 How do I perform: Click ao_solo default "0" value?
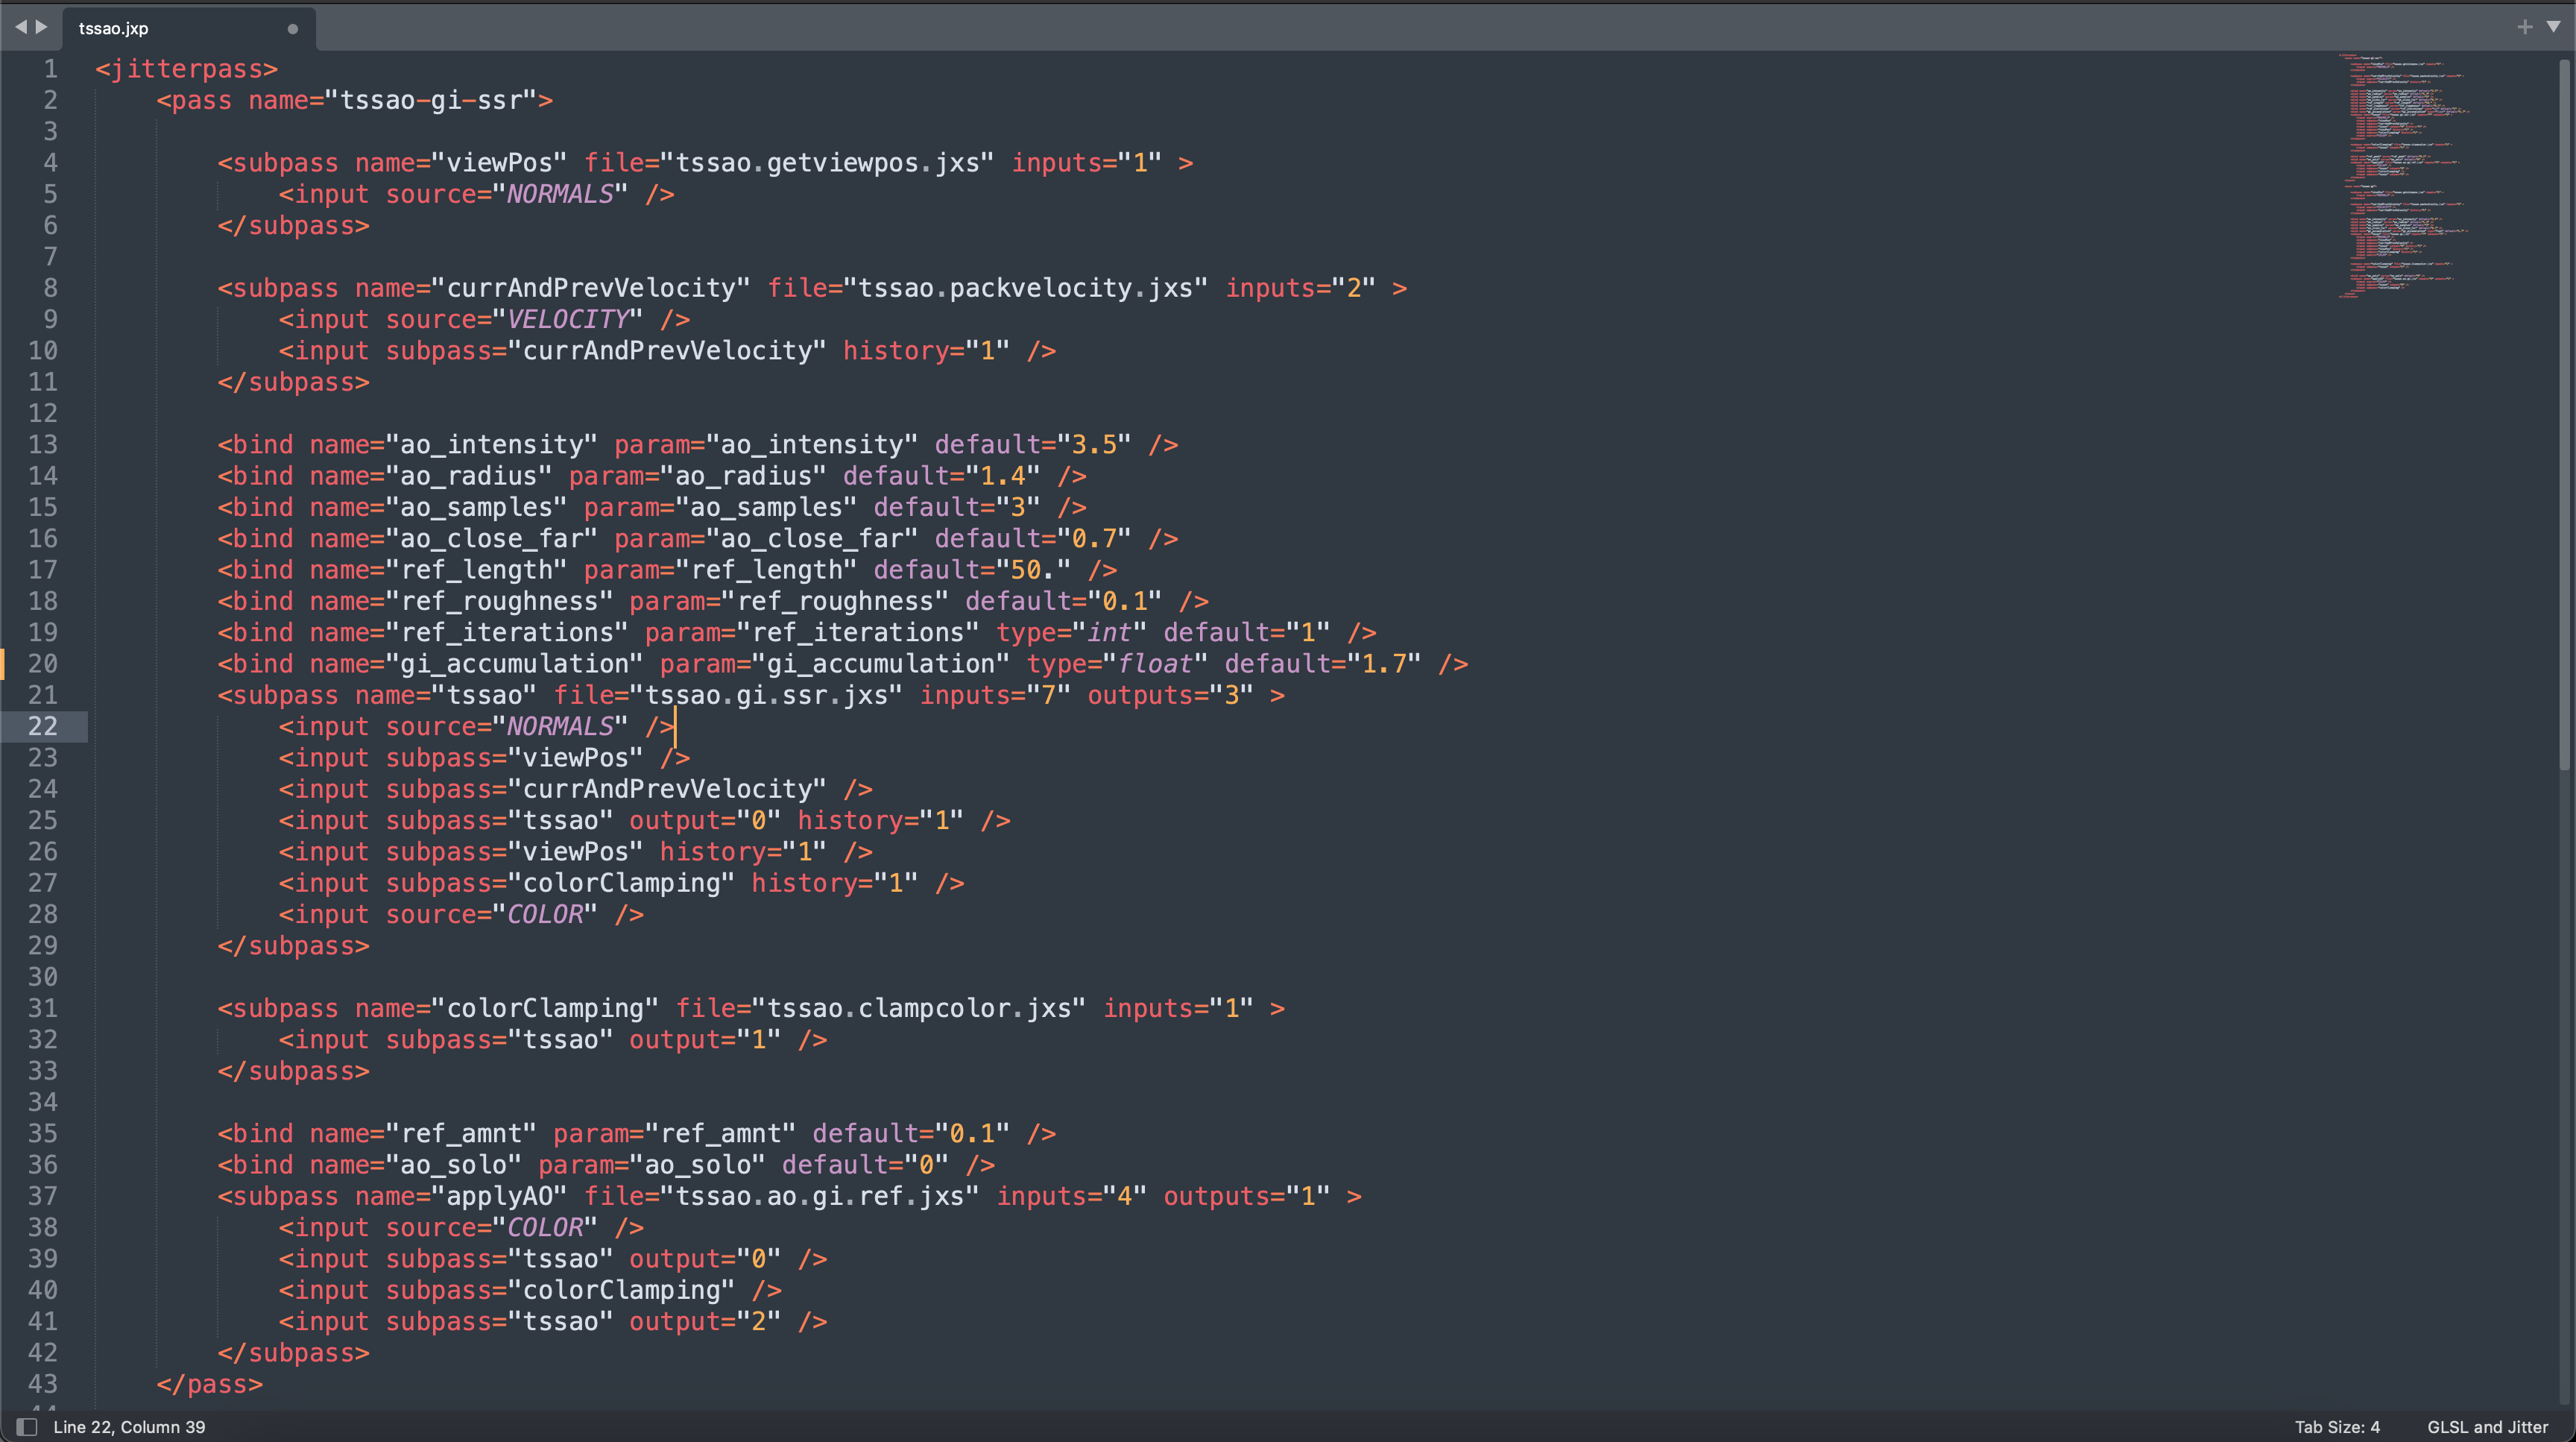point(926,1165)
